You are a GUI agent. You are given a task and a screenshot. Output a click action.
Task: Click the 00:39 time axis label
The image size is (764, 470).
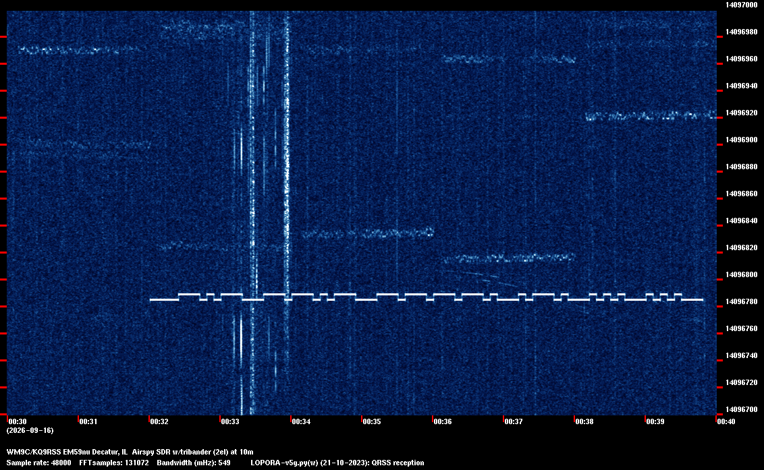tap(655, 421)
